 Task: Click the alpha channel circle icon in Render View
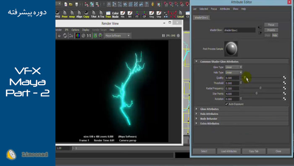pyautogui.click(x=84, y=35)
